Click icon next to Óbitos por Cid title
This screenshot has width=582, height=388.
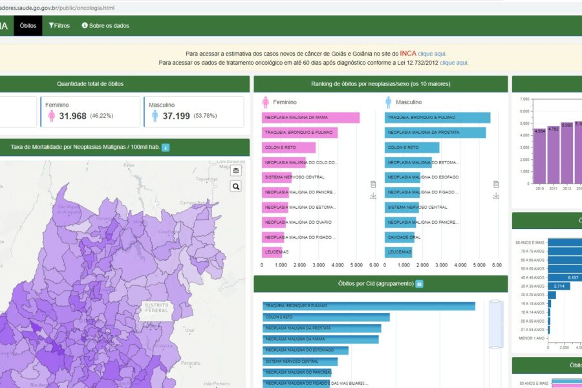419,284
